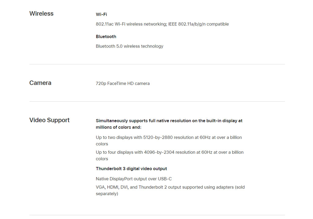This screenshot has width=313, height=219.
Task: Click the words 'millions of colors and:'
Action: [119, 127]
